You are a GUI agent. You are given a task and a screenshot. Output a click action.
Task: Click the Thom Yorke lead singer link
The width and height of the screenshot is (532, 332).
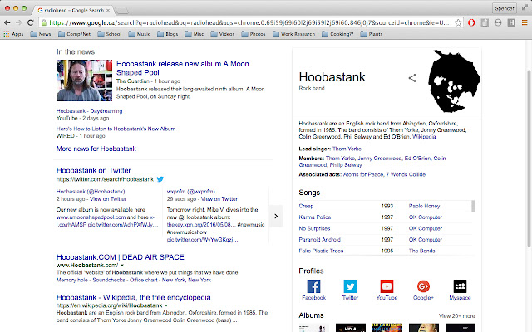tap(347, 149)
